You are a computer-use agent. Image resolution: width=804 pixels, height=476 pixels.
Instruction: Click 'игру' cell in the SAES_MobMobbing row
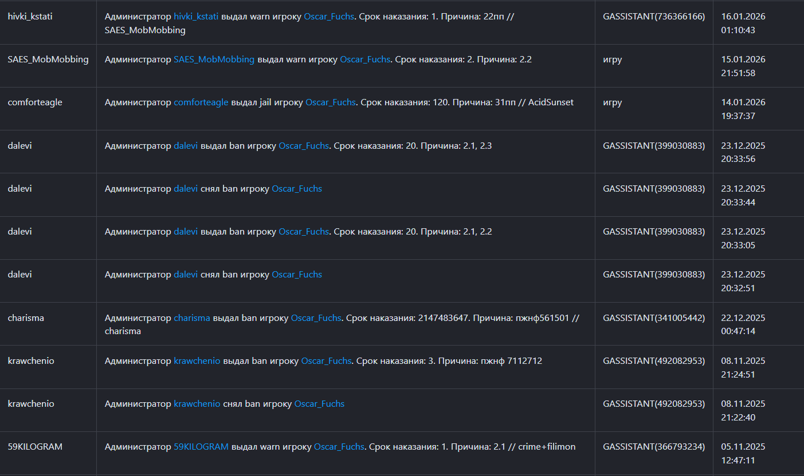click(613, 59)
